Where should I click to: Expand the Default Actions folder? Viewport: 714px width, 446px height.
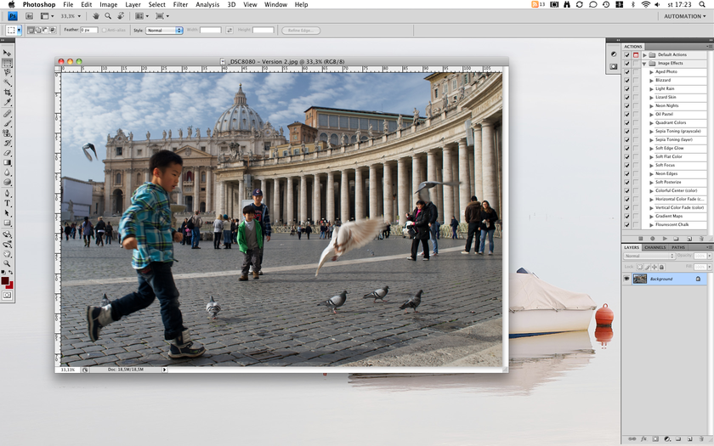[645, 55]
